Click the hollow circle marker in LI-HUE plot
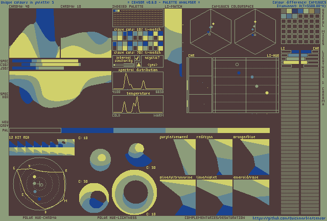Screen dimensions: 327x221 click(x=237, y=64)
